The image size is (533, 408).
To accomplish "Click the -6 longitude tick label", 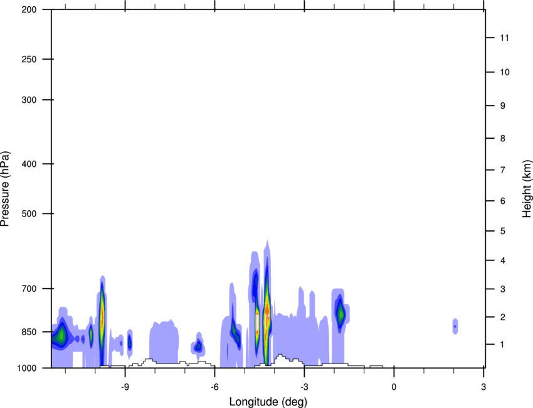I will click(214, 387).
